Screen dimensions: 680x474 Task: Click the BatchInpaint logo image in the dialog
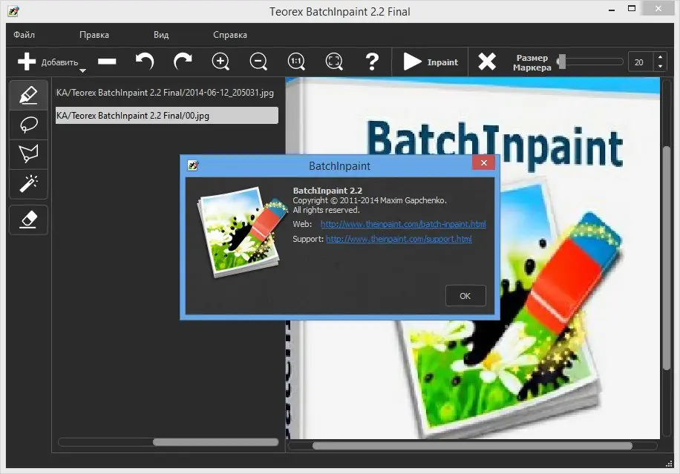(x=242, y=231)
